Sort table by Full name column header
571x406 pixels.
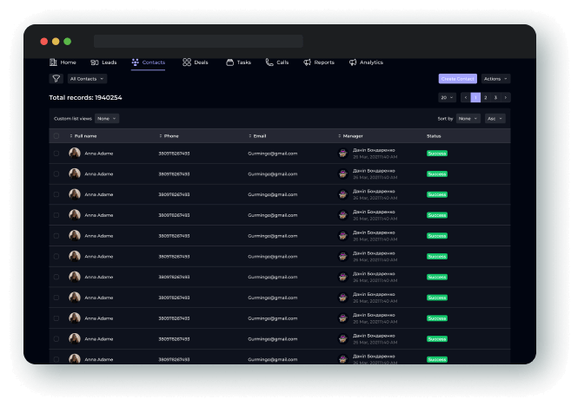tap(85, 136)
